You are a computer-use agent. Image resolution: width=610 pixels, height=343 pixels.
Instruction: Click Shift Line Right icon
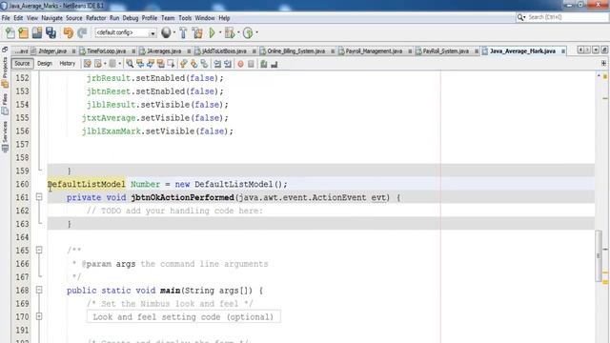click(x=228, y=64)
